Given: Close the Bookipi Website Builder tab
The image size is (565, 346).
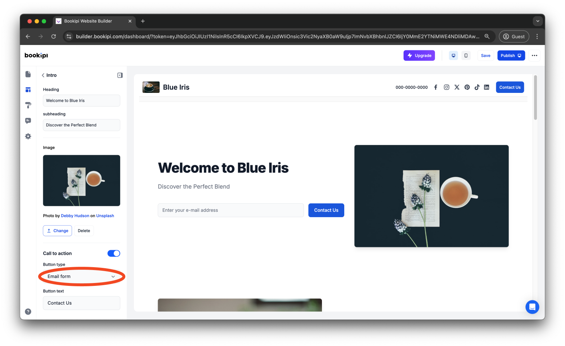Looking at the screenshot, I should tap(130, 21).
